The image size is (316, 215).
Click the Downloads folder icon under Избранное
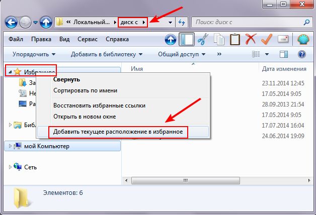click(x=23, y=82)
